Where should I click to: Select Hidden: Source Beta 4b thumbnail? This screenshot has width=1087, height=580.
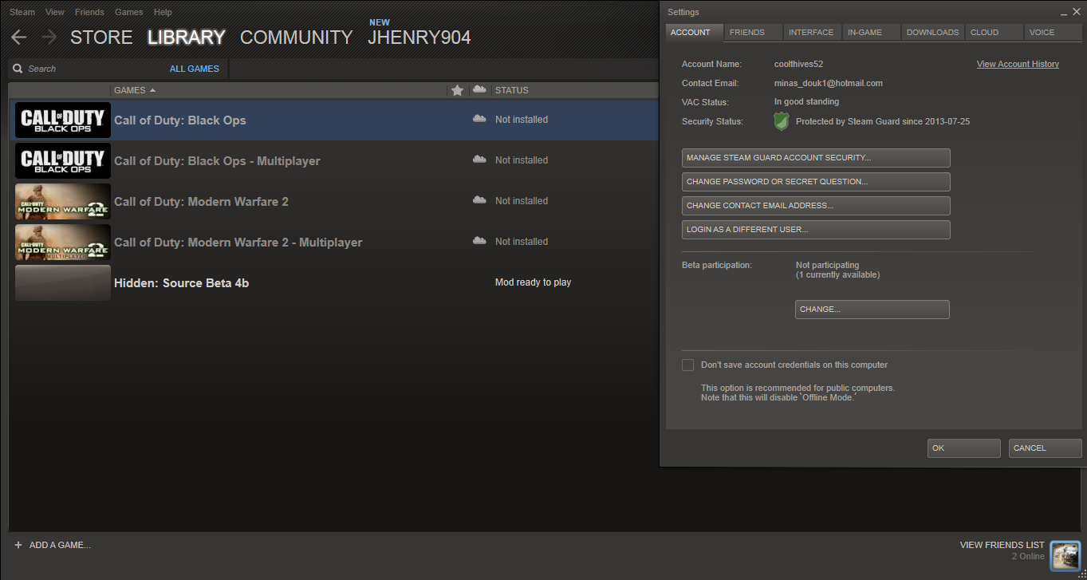click(63, 282)
